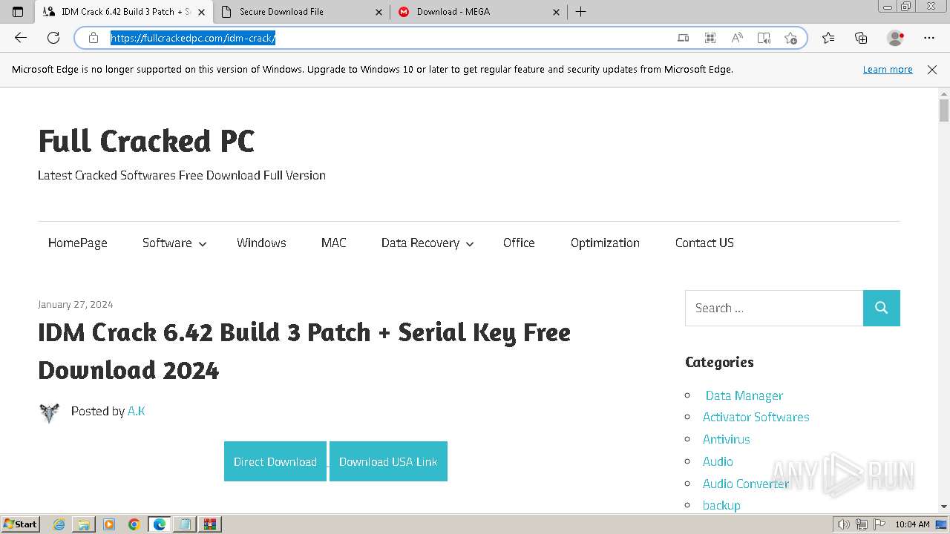Image resolution: width=950 pixels, height=534 pixels.
Task: Launch Windows Media Player from taskbar
Action: (x=109, y=524)
